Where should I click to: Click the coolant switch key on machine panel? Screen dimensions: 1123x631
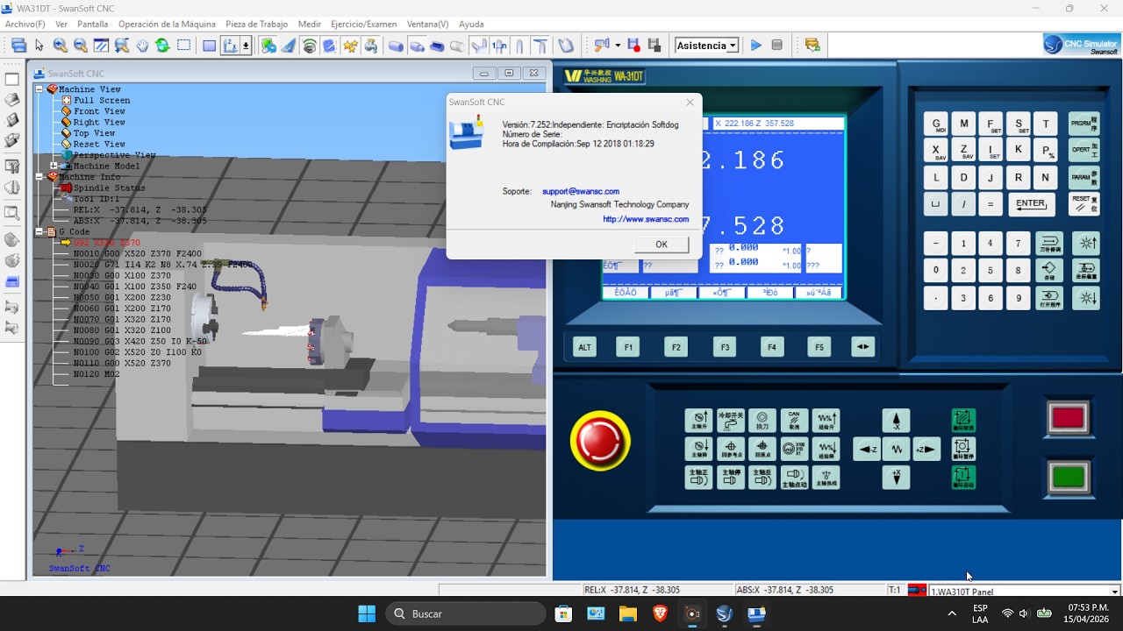point(730,421)
